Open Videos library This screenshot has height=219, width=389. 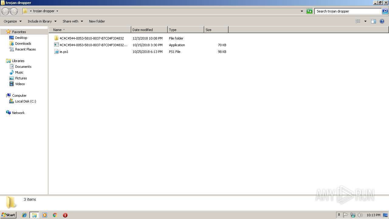point(20,84)
